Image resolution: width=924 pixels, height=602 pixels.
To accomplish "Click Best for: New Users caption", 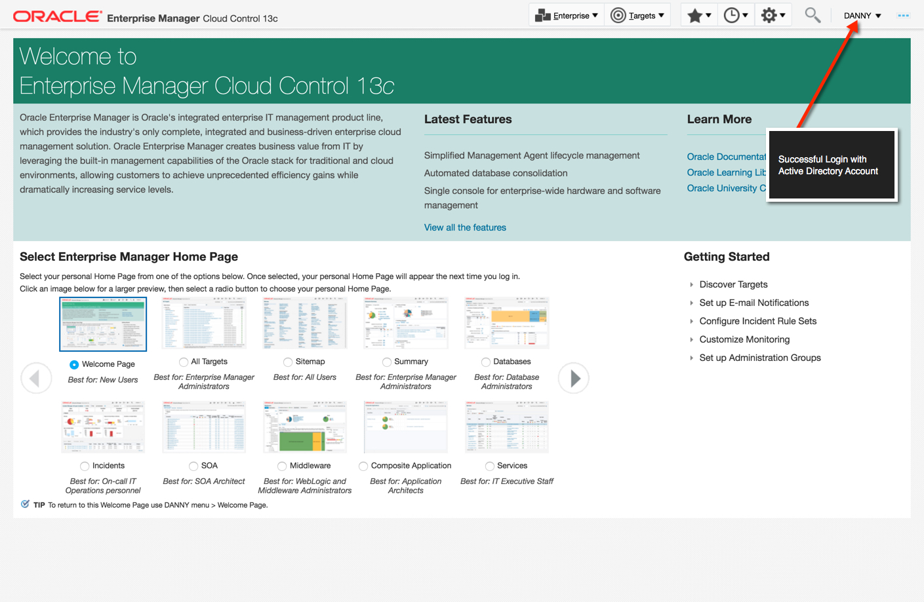I will 103,380.
